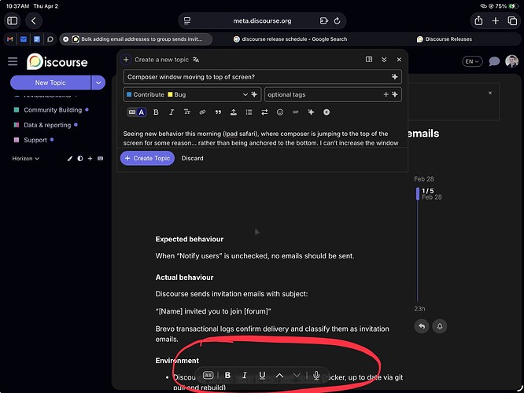The image size is (524, 393).
Task: Switch composer to rich text mode
Action: 142,112
